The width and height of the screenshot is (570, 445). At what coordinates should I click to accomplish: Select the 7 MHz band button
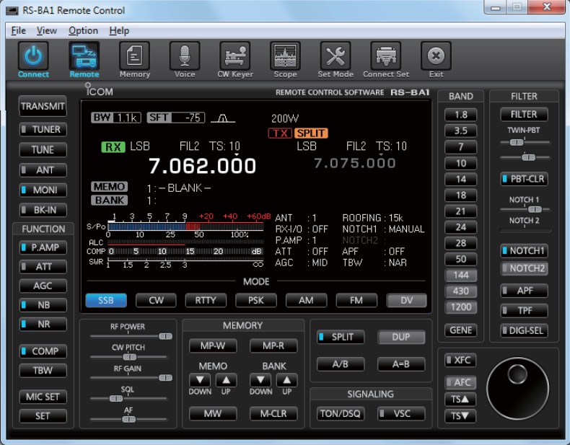pyautogui.click(x=460, y=147)
